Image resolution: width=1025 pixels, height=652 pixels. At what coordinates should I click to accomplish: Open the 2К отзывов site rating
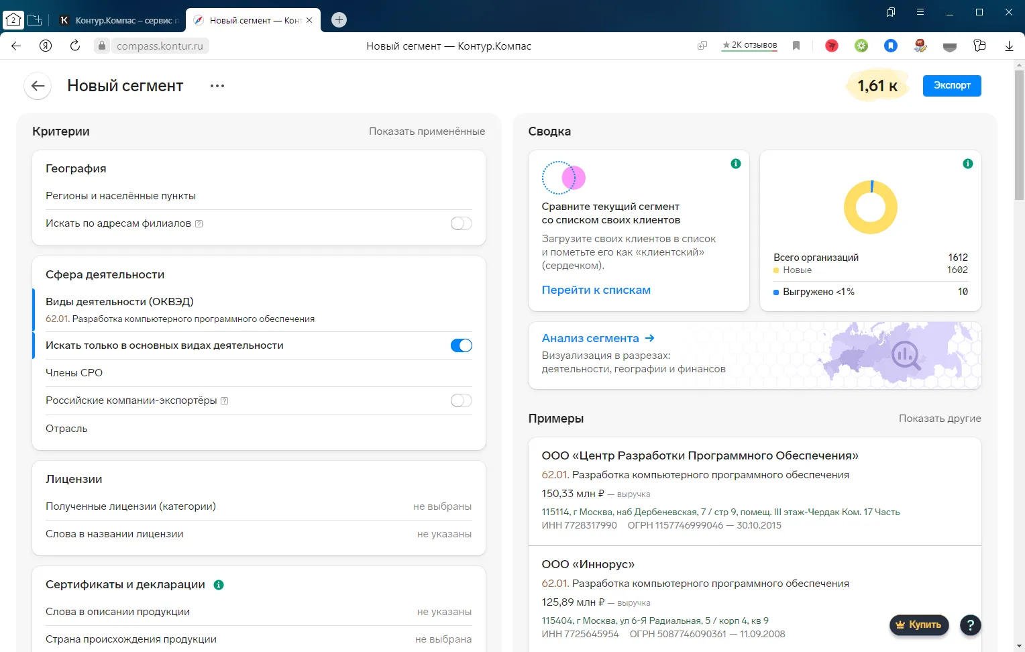pyautogui.click(x=749, y=45)
